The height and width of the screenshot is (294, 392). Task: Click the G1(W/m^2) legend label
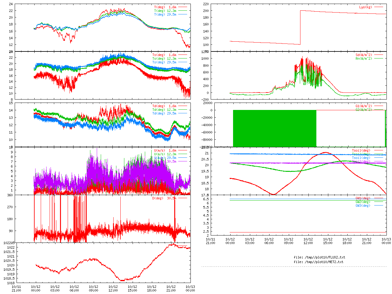364,106
